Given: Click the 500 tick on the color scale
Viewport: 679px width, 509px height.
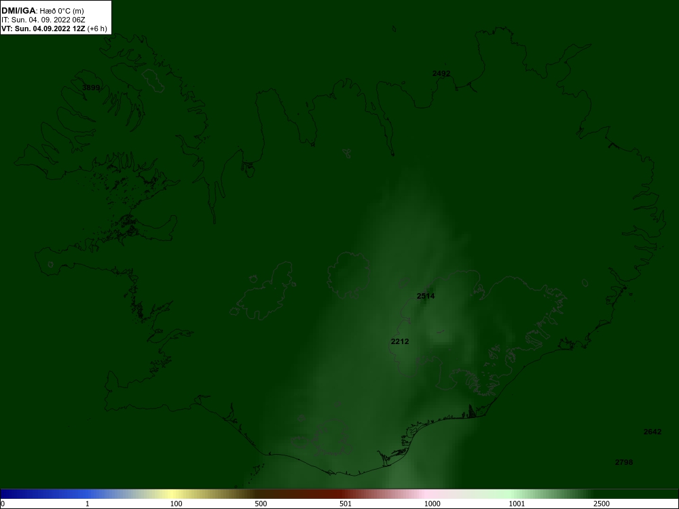Looking at the screenshot, I should [x=261, y=504].
